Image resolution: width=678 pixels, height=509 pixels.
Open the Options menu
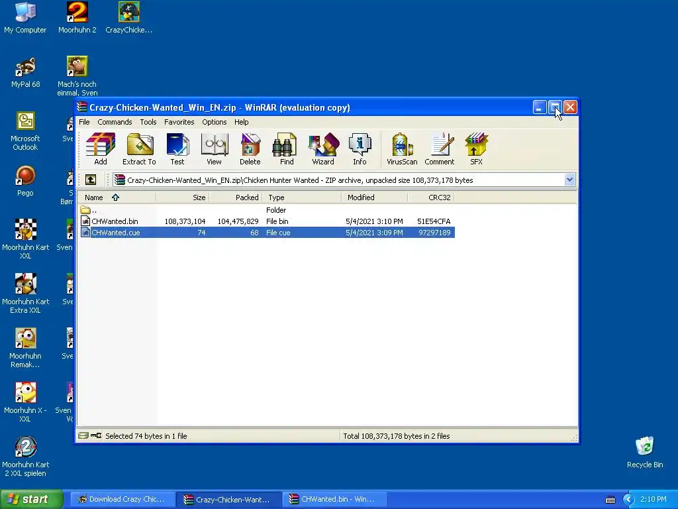pyautogui.click(x=214, y=122)
